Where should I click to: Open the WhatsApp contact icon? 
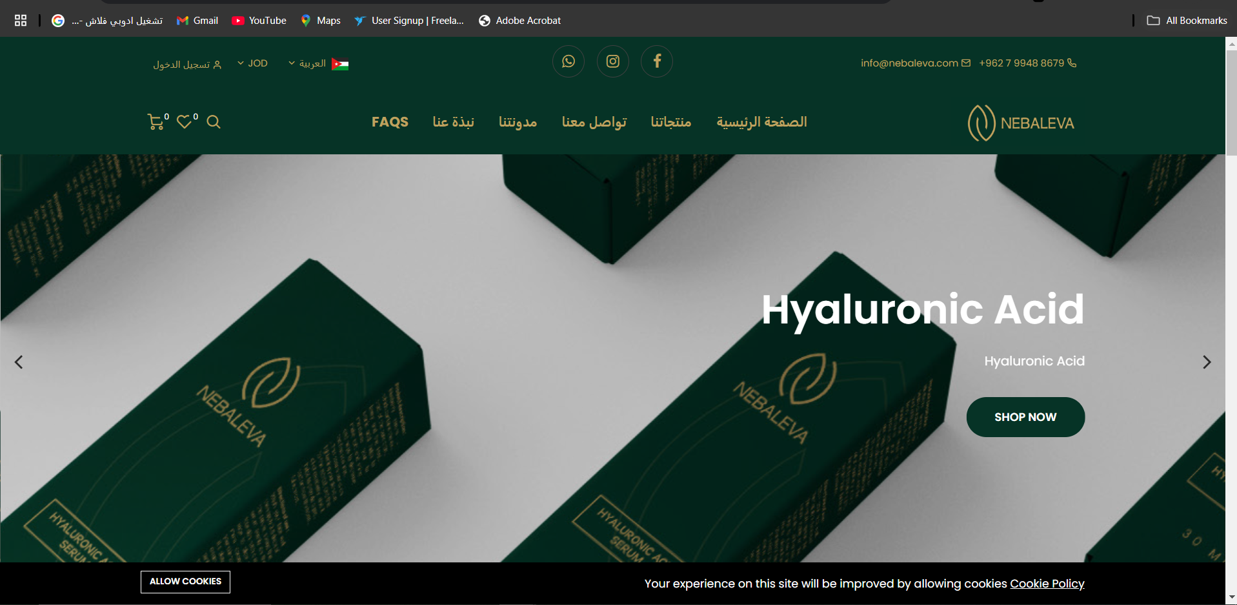coord(568,62)
